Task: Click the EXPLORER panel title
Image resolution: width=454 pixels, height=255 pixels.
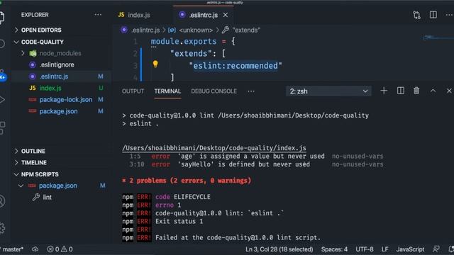Action: point(35,15)
